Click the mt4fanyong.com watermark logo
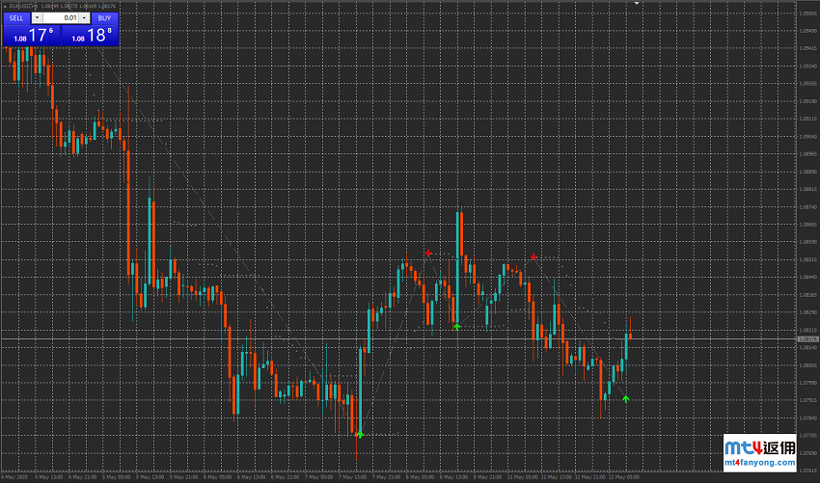Screen dimensions: 820x484 (x=770, y=453)
